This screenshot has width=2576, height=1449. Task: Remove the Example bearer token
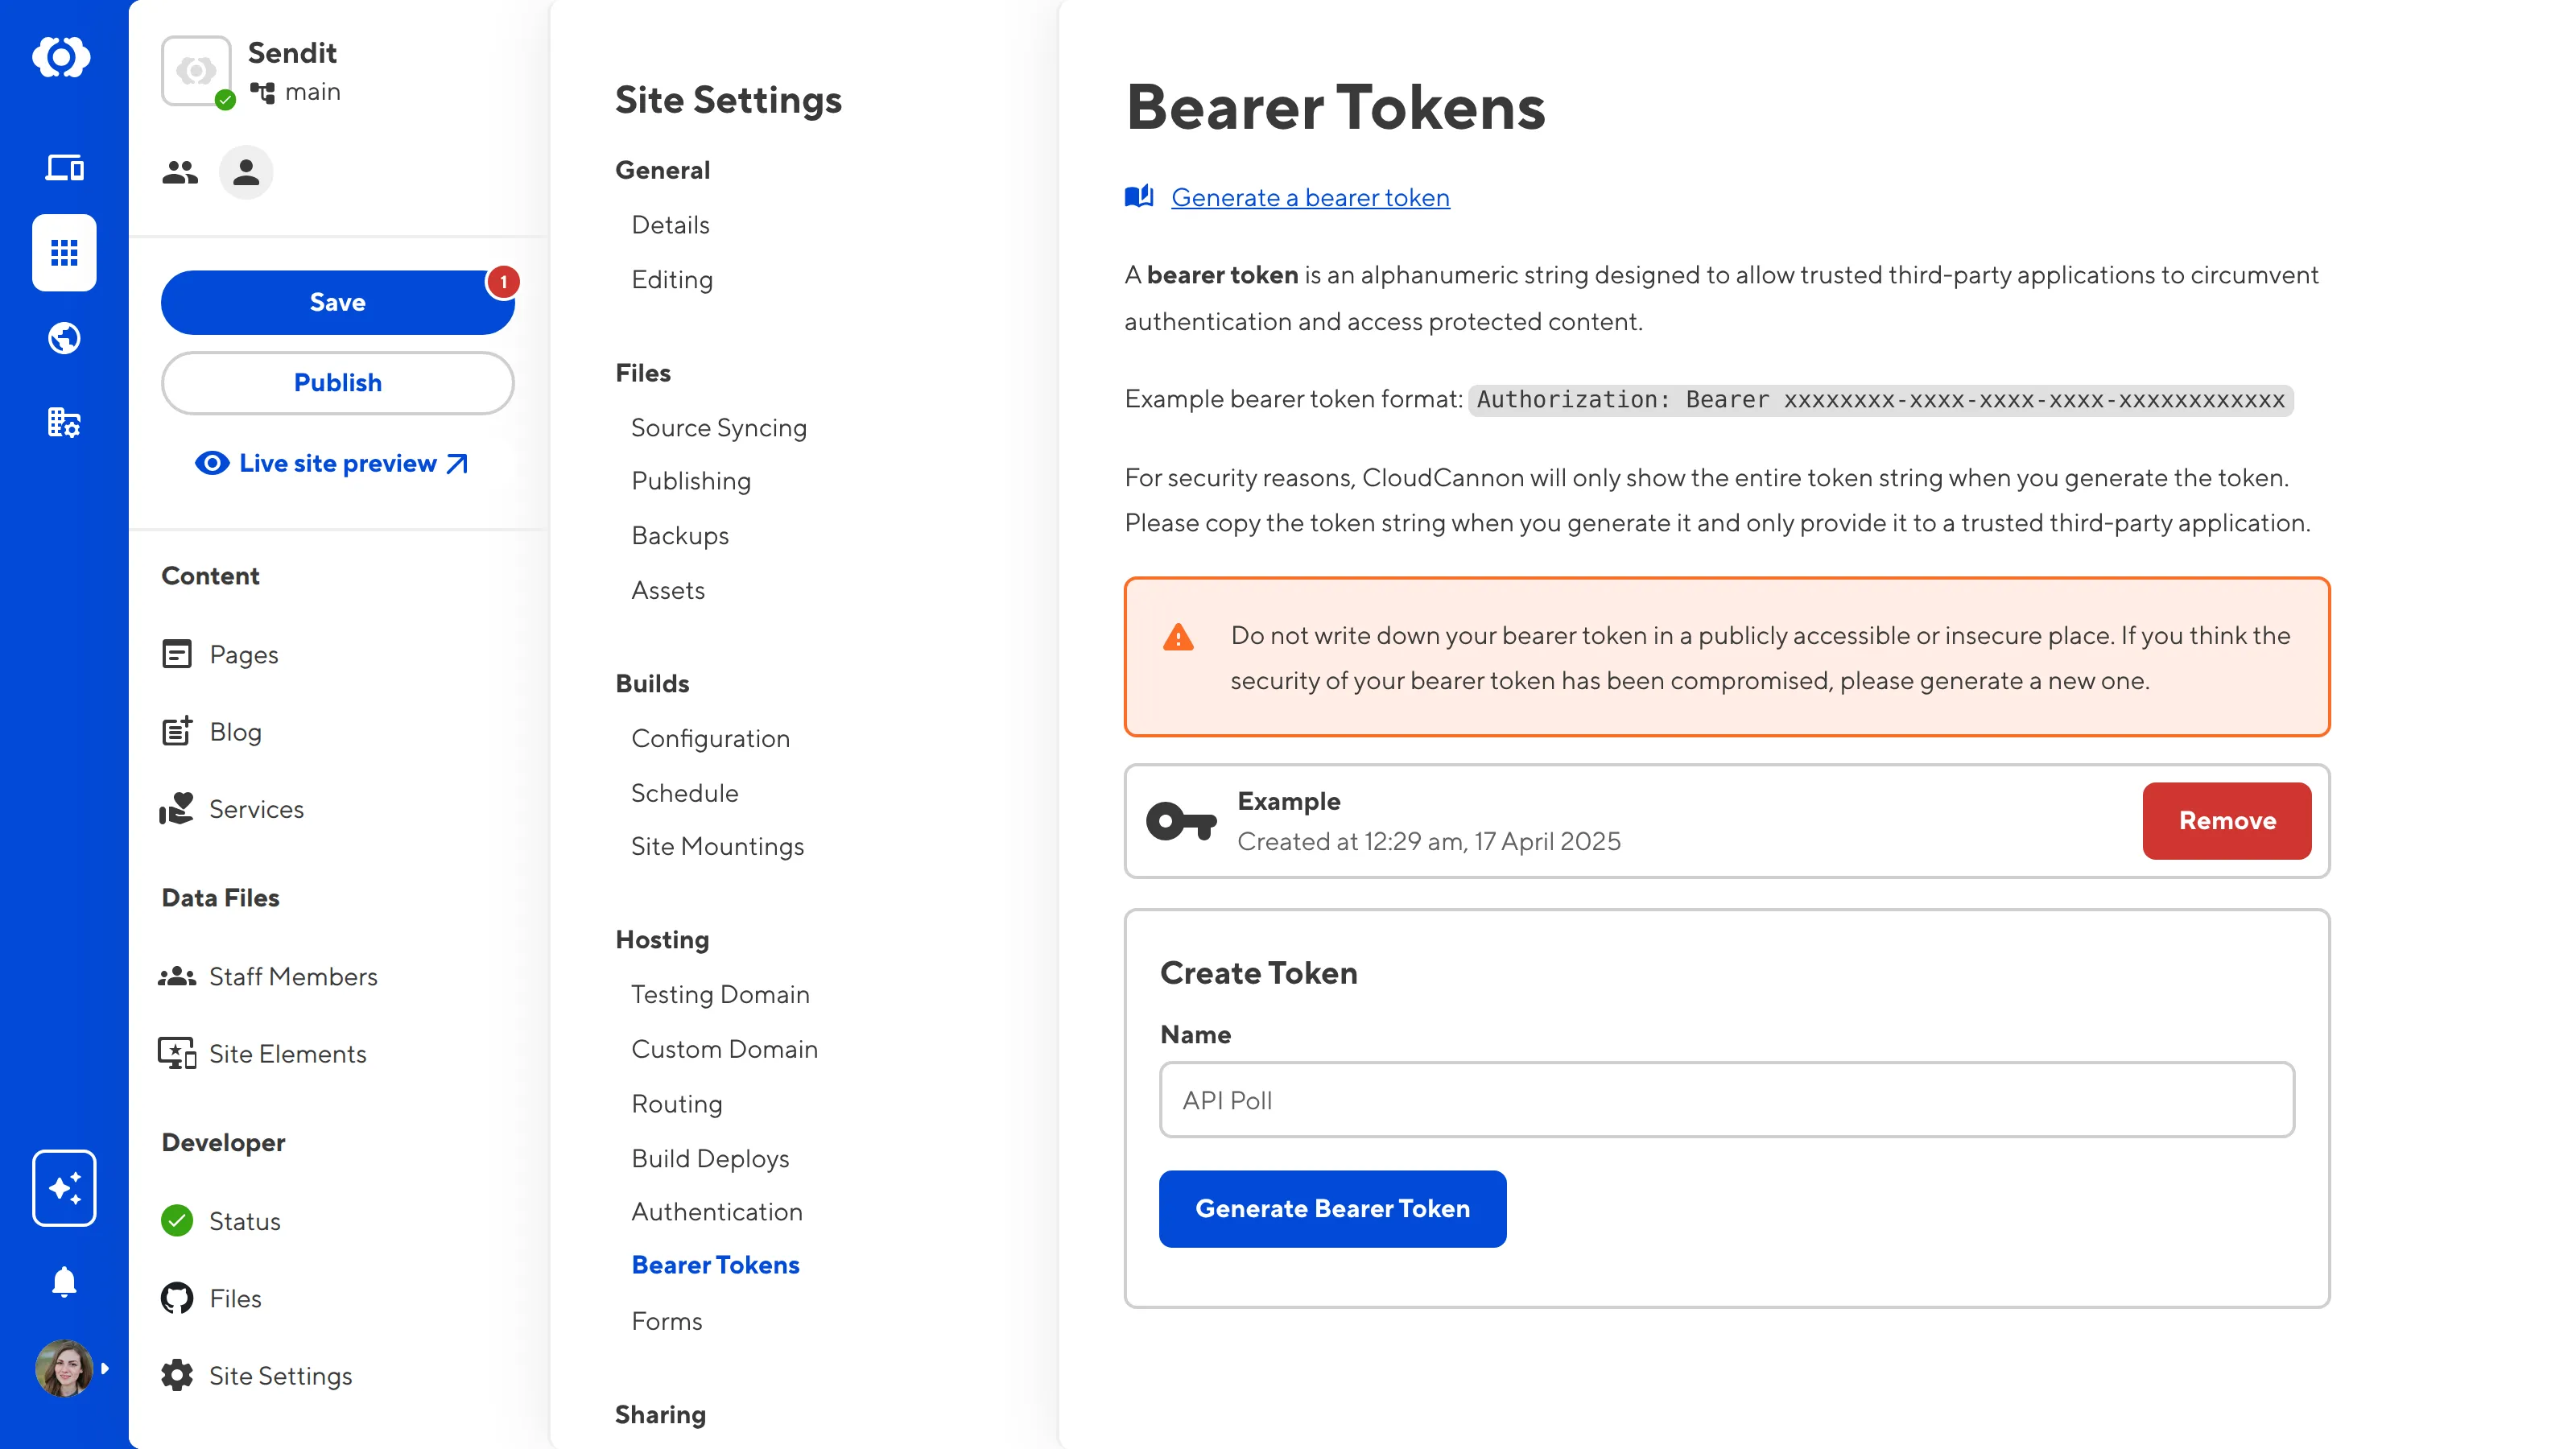2226,820
